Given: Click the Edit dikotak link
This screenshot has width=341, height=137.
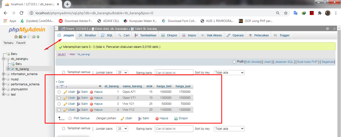Looking at the screenshot, I should click(x=253, y=62).
